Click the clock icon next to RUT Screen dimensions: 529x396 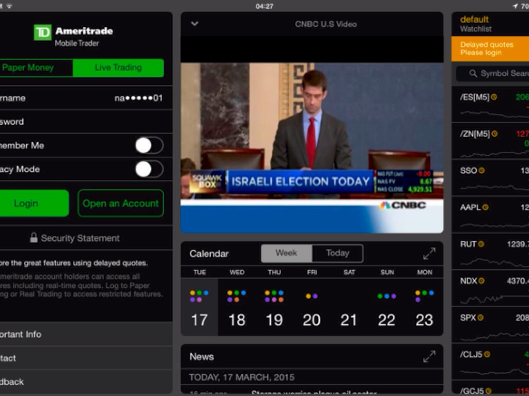click(x=481, y=244)
